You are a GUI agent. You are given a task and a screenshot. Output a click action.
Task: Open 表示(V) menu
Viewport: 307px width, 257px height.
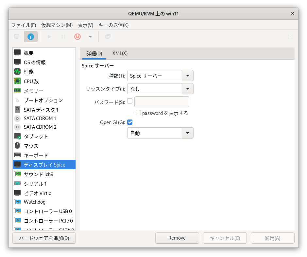[x=86, y=25]
